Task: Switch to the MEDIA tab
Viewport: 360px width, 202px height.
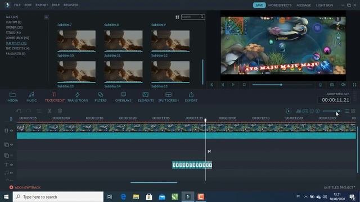Action: [x=12, y=97]
